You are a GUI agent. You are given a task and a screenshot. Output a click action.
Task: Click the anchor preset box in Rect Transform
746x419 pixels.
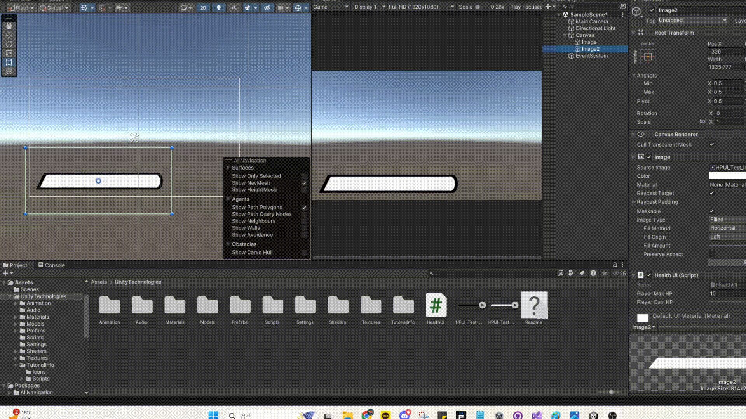coord(648,57)
